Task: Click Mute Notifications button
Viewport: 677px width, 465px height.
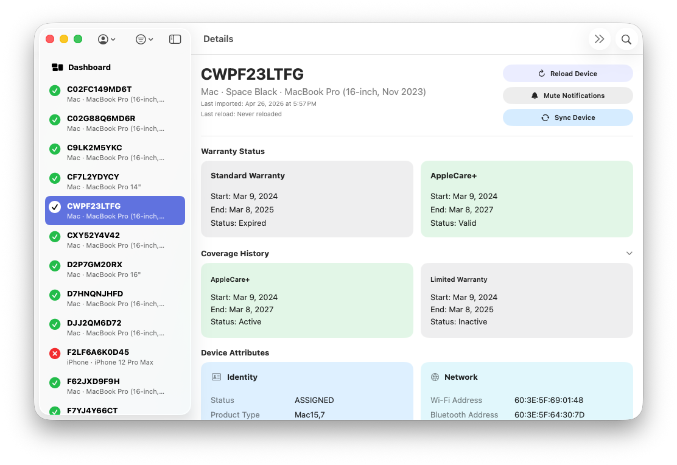Action: tap(568, 96)
